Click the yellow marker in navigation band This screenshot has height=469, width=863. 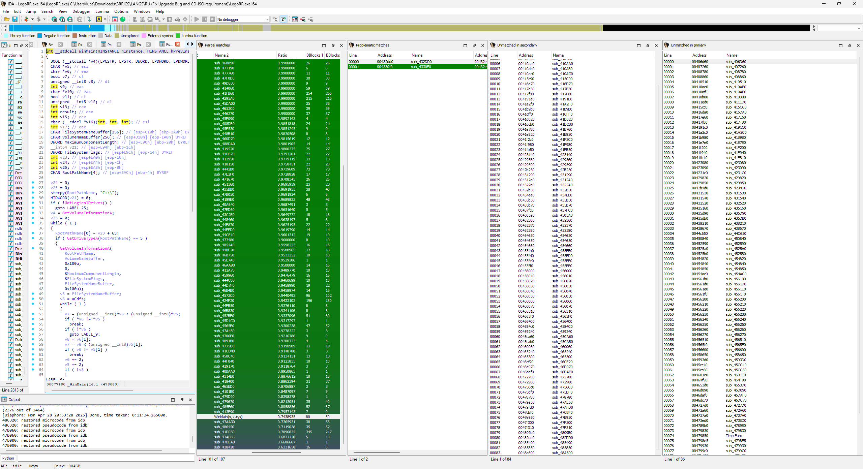pyautogui.click(x=89, y=26)
